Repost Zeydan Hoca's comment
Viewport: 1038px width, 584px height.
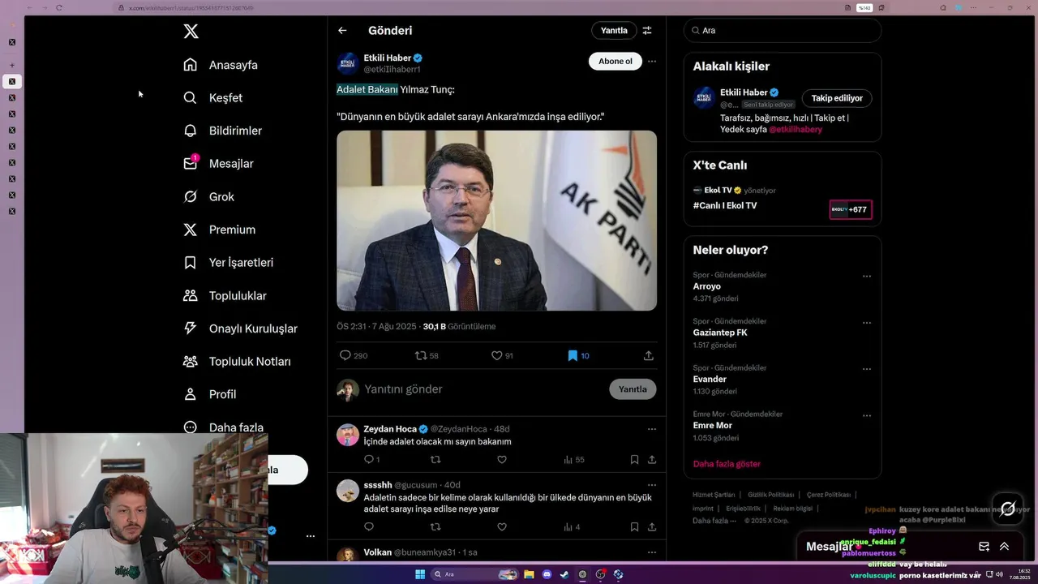(x=435, y=459)
